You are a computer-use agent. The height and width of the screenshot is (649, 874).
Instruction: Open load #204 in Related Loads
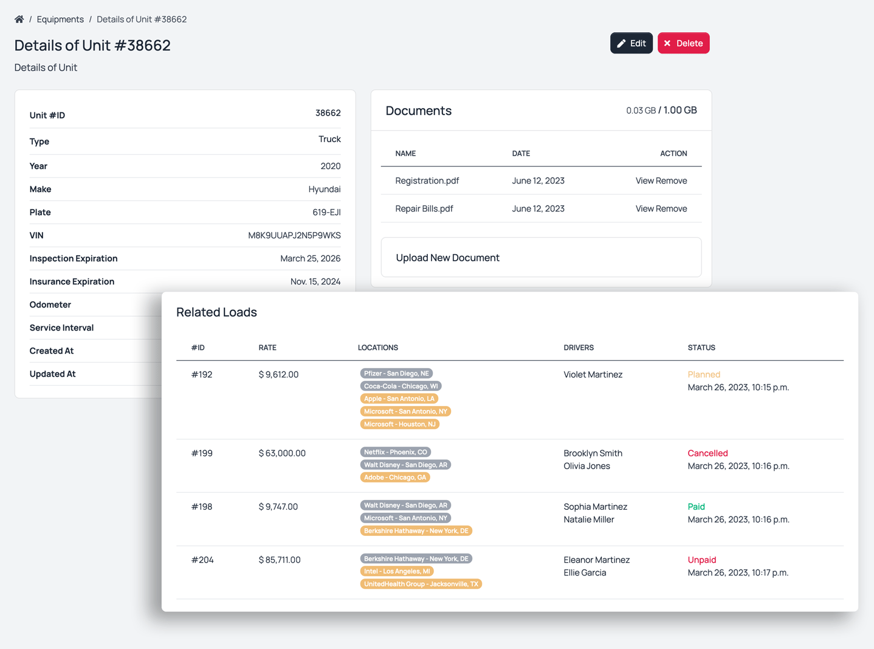click(202, 560)
